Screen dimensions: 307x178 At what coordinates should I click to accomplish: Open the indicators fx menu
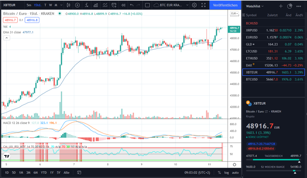[x=86, y=5]
